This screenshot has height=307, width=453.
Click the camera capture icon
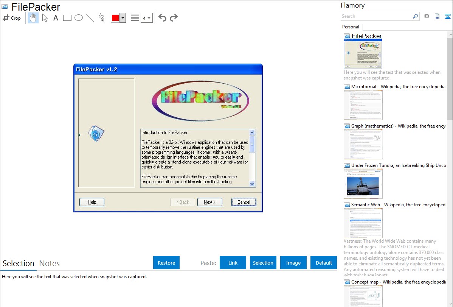pos(427,16)
